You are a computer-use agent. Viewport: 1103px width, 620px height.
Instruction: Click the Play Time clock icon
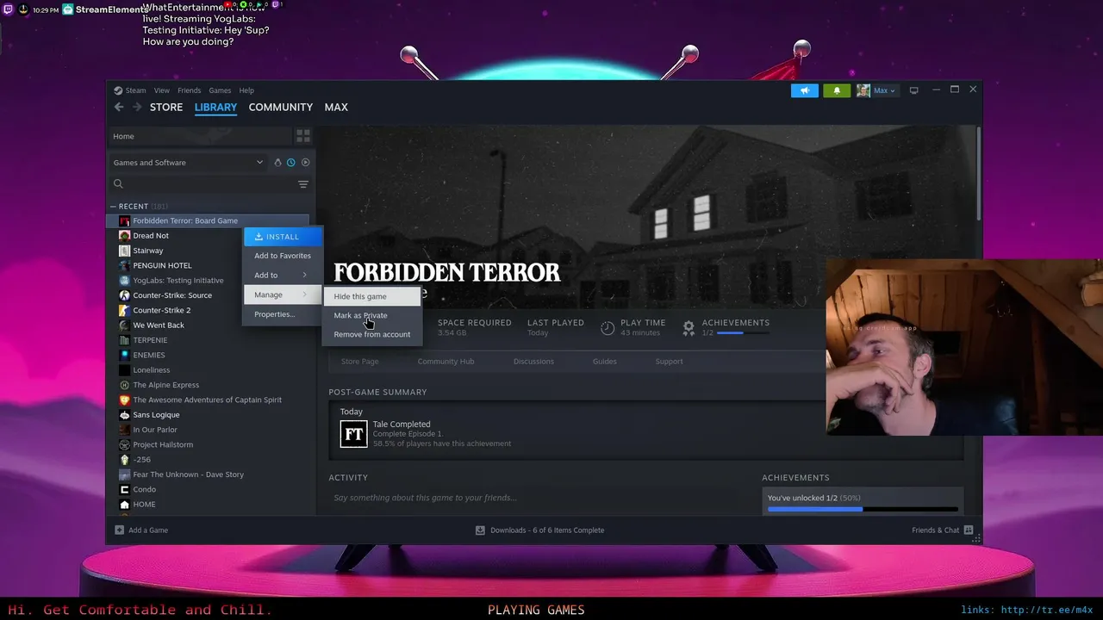[608, 328]
